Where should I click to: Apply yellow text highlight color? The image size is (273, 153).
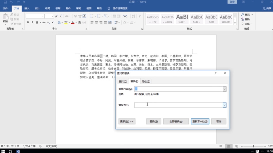pyautogui.click(x=66, y=22)
